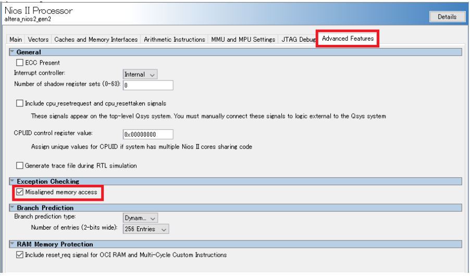Image resolution: width=470 pixels, height=276 pixels.
Task: Click the These signals appear on top-level note
Action: coord(208,116)
